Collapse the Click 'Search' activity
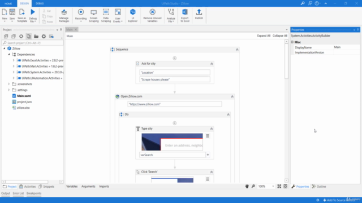This screenshot has width=362, height=203. pyautogui.click(x=212, y=172)
